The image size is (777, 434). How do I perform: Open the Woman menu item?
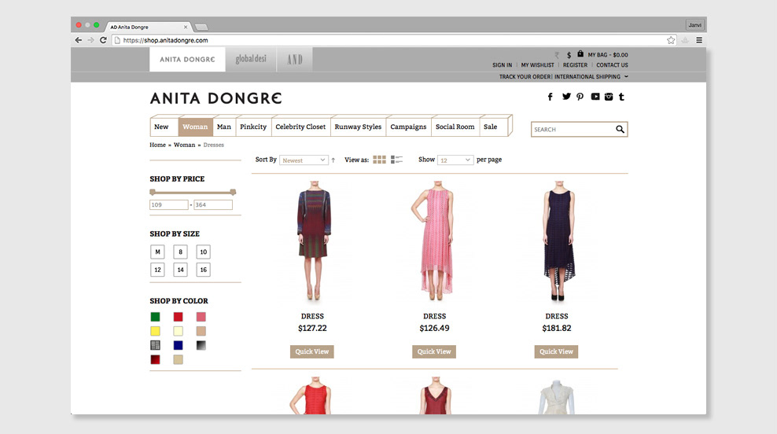coord(195,127)
